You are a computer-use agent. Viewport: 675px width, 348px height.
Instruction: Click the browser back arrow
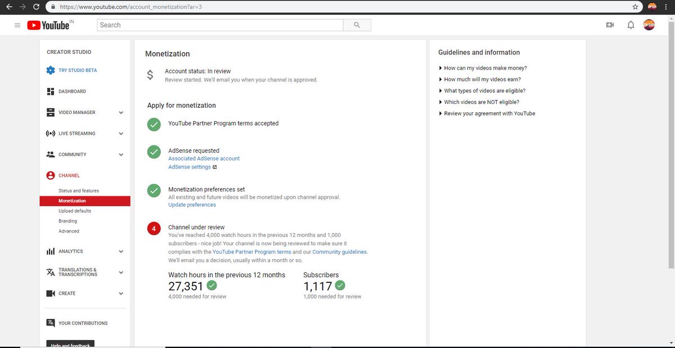(8, 7)
